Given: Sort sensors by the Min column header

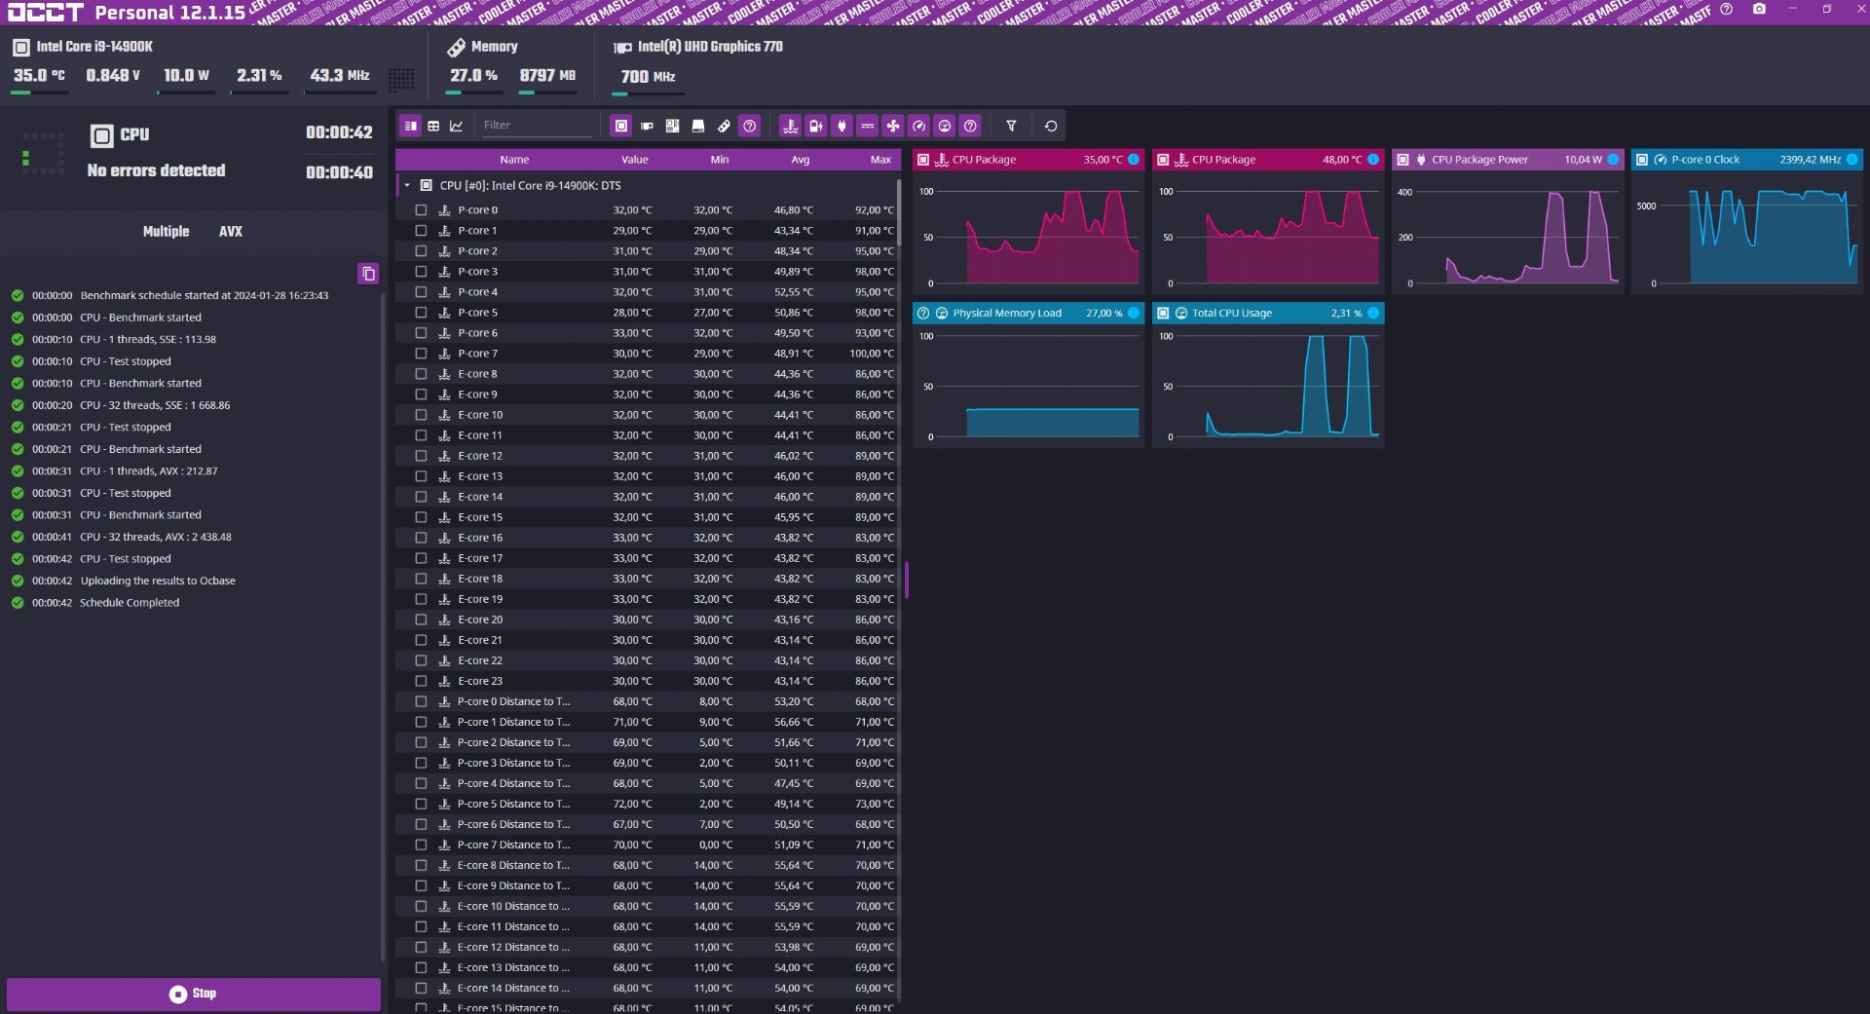Looking at the screenshot, I should click(720, 160).
